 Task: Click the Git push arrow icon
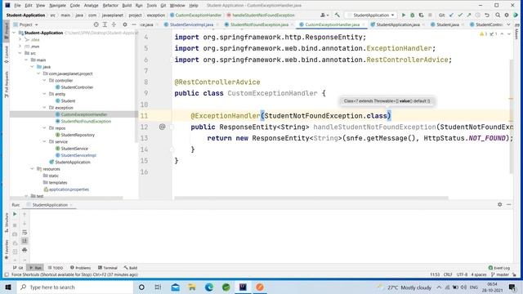pyautogui.click(x=469, y=15)
